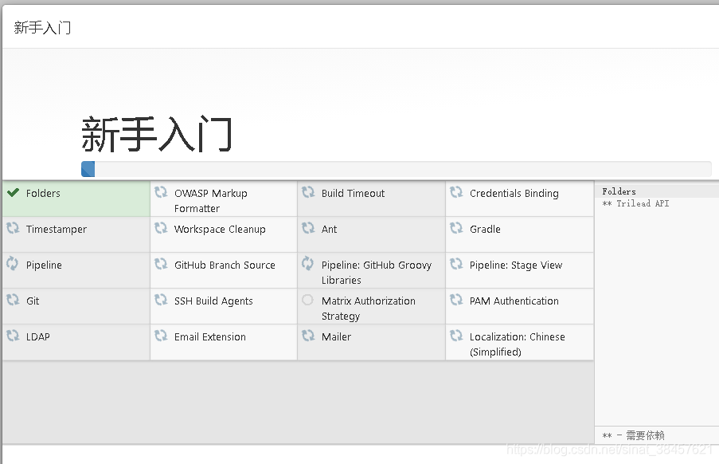
Task: Select the GitHub Branch Source plugin name
Action: (225, 265)
